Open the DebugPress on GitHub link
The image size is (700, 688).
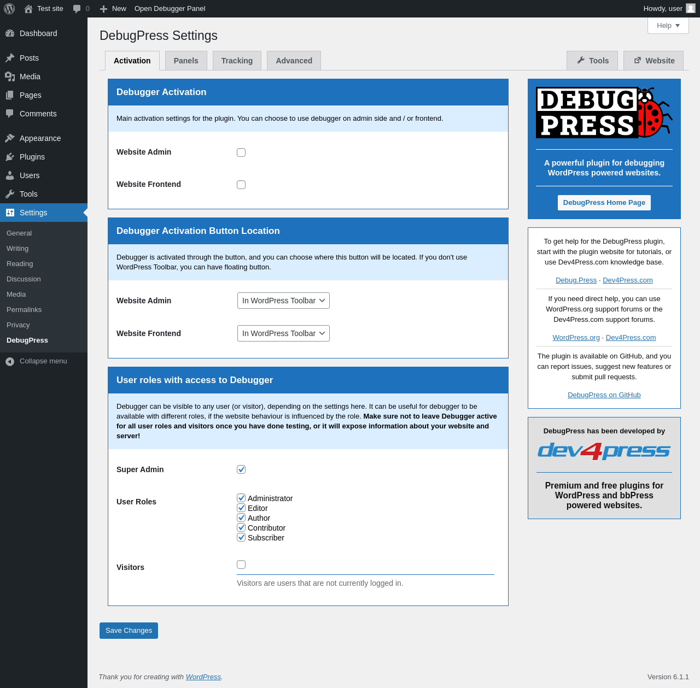click(x=604, y=395)
